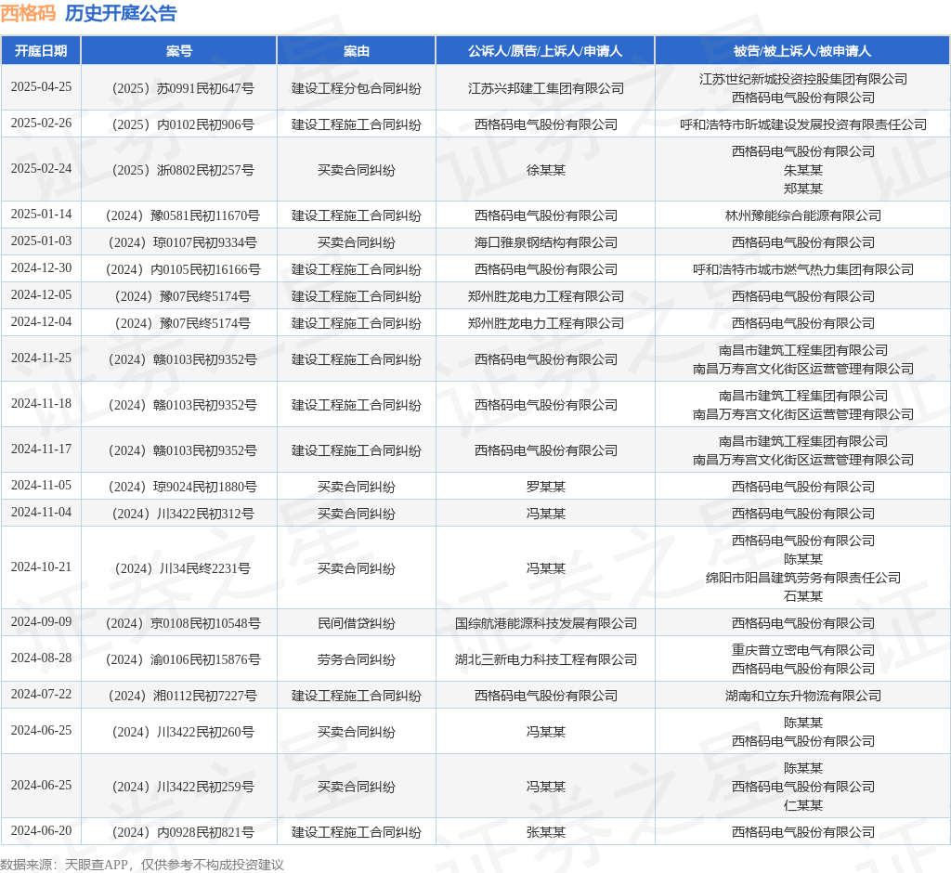Viewport: 951px width, 873px height.
Task: Click 呼和浩特市昕城建设发展投资有限责任公司 cell
Action: (x=803, y=124)
